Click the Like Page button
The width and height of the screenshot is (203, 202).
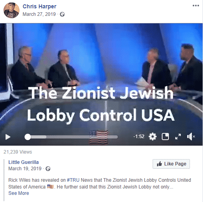coord(171,164)
